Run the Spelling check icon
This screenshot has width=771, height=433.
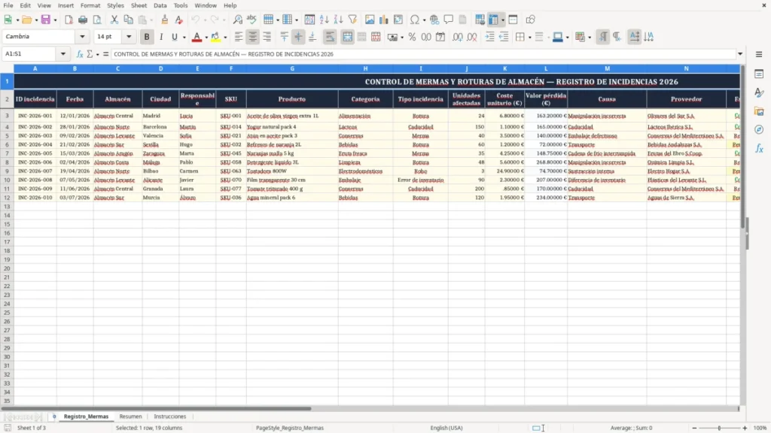pyautogui.click(x=251, y=20)
